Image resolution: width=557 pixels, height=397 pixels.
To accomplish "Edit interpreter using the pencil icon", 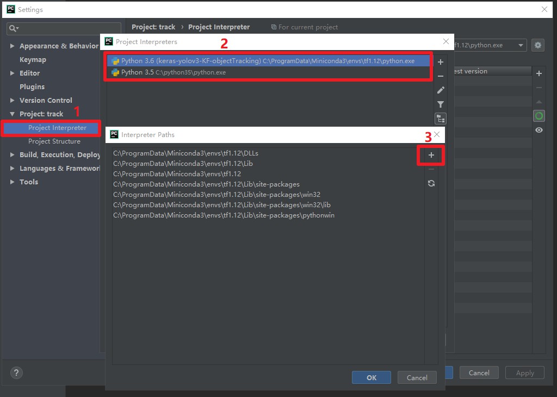I will click(441, 90).
